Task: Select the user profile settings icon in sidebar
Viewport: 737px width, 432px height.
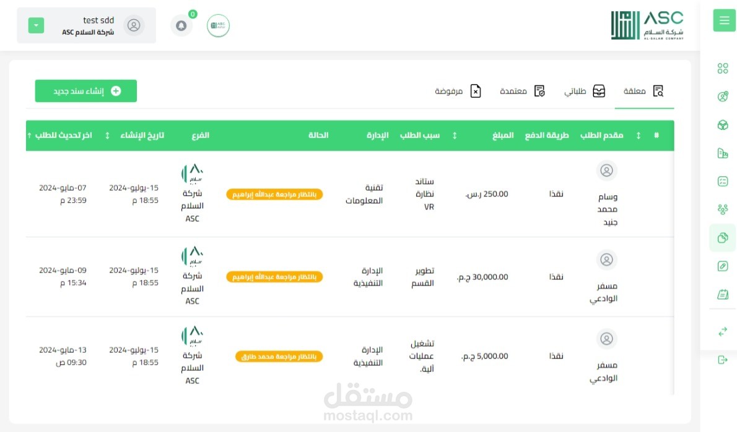Action: tap(723, 96)
